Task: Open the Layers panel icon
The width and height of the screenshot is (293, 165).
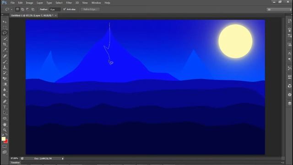Action: pos(289,104)
